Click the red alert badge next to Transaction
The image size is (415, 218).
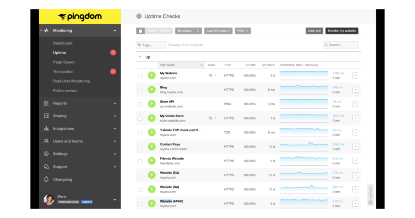[x=113, y=71]
